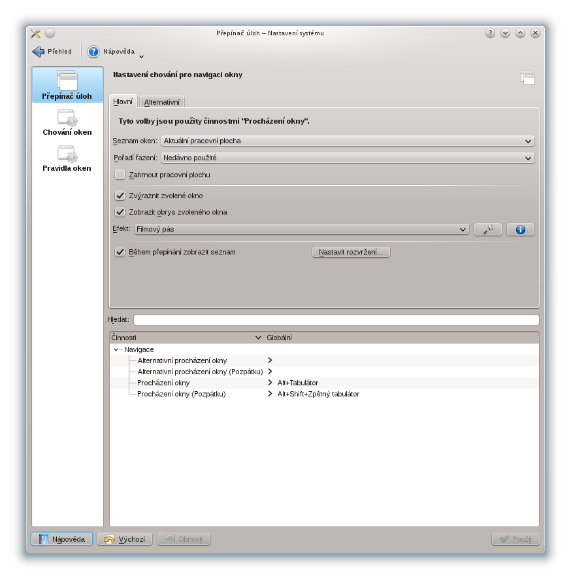Click the Hledat search field
Viewport: 571px width, 579px height.
click(x=336, y=320)
